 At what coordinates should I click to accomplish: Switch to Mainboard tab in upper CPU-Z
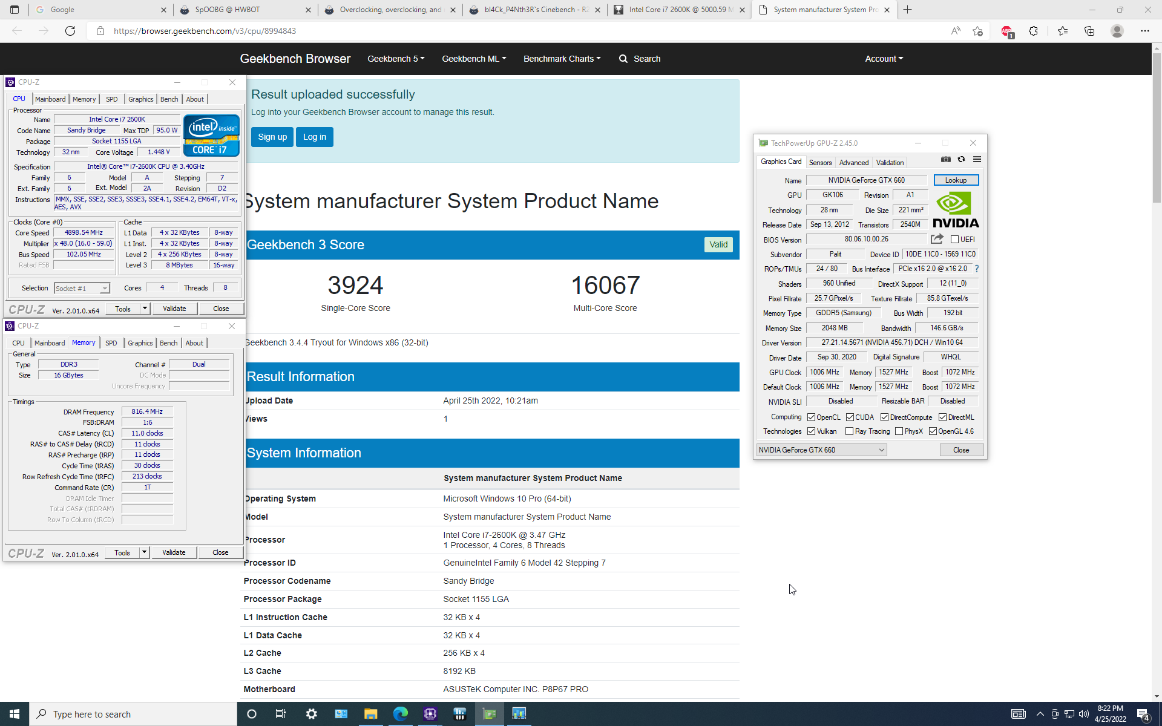click(x=50, y=99)
